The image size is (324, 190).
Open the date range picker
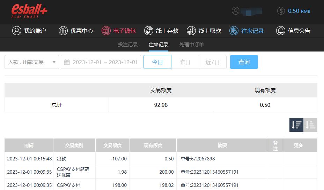[101, 62]
